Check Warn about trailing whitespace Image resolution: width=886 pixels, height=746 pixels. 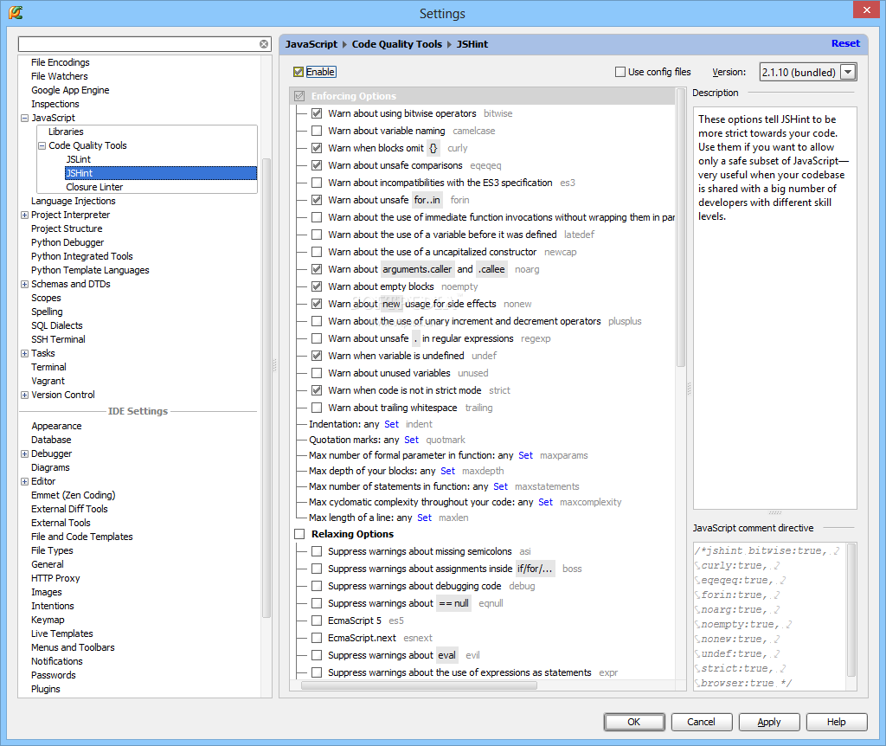(317, 408)
